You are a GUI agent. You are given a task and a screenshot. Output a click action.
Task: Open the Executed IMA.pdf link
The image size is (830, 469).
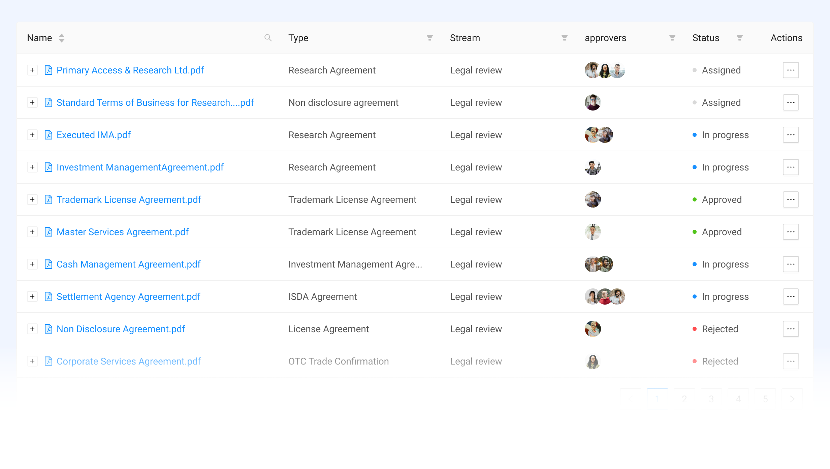click(x=94, y=135)
